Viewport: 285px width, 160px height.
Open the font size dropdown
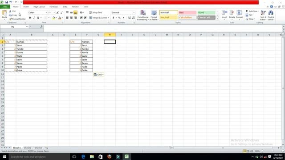pos(54,12)
